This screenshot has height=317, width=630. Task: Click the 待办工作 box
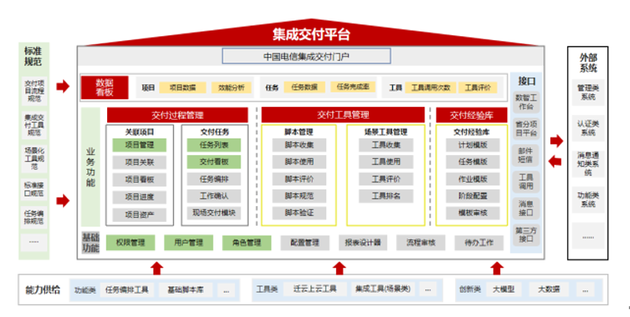tap(479, 243)
